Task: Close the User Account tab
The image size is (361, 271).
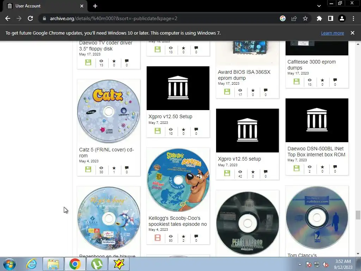Action: (x=82, y=6)
